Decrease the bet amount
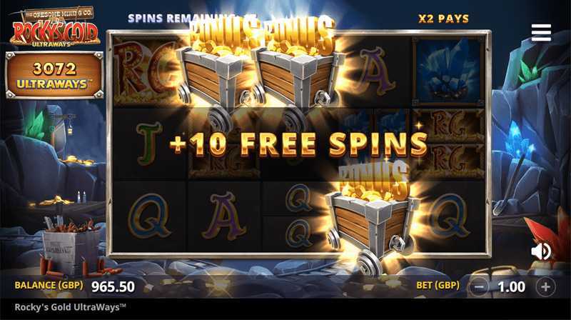The width and height of the screenshot is (571, 320). (x=479, y=287)
